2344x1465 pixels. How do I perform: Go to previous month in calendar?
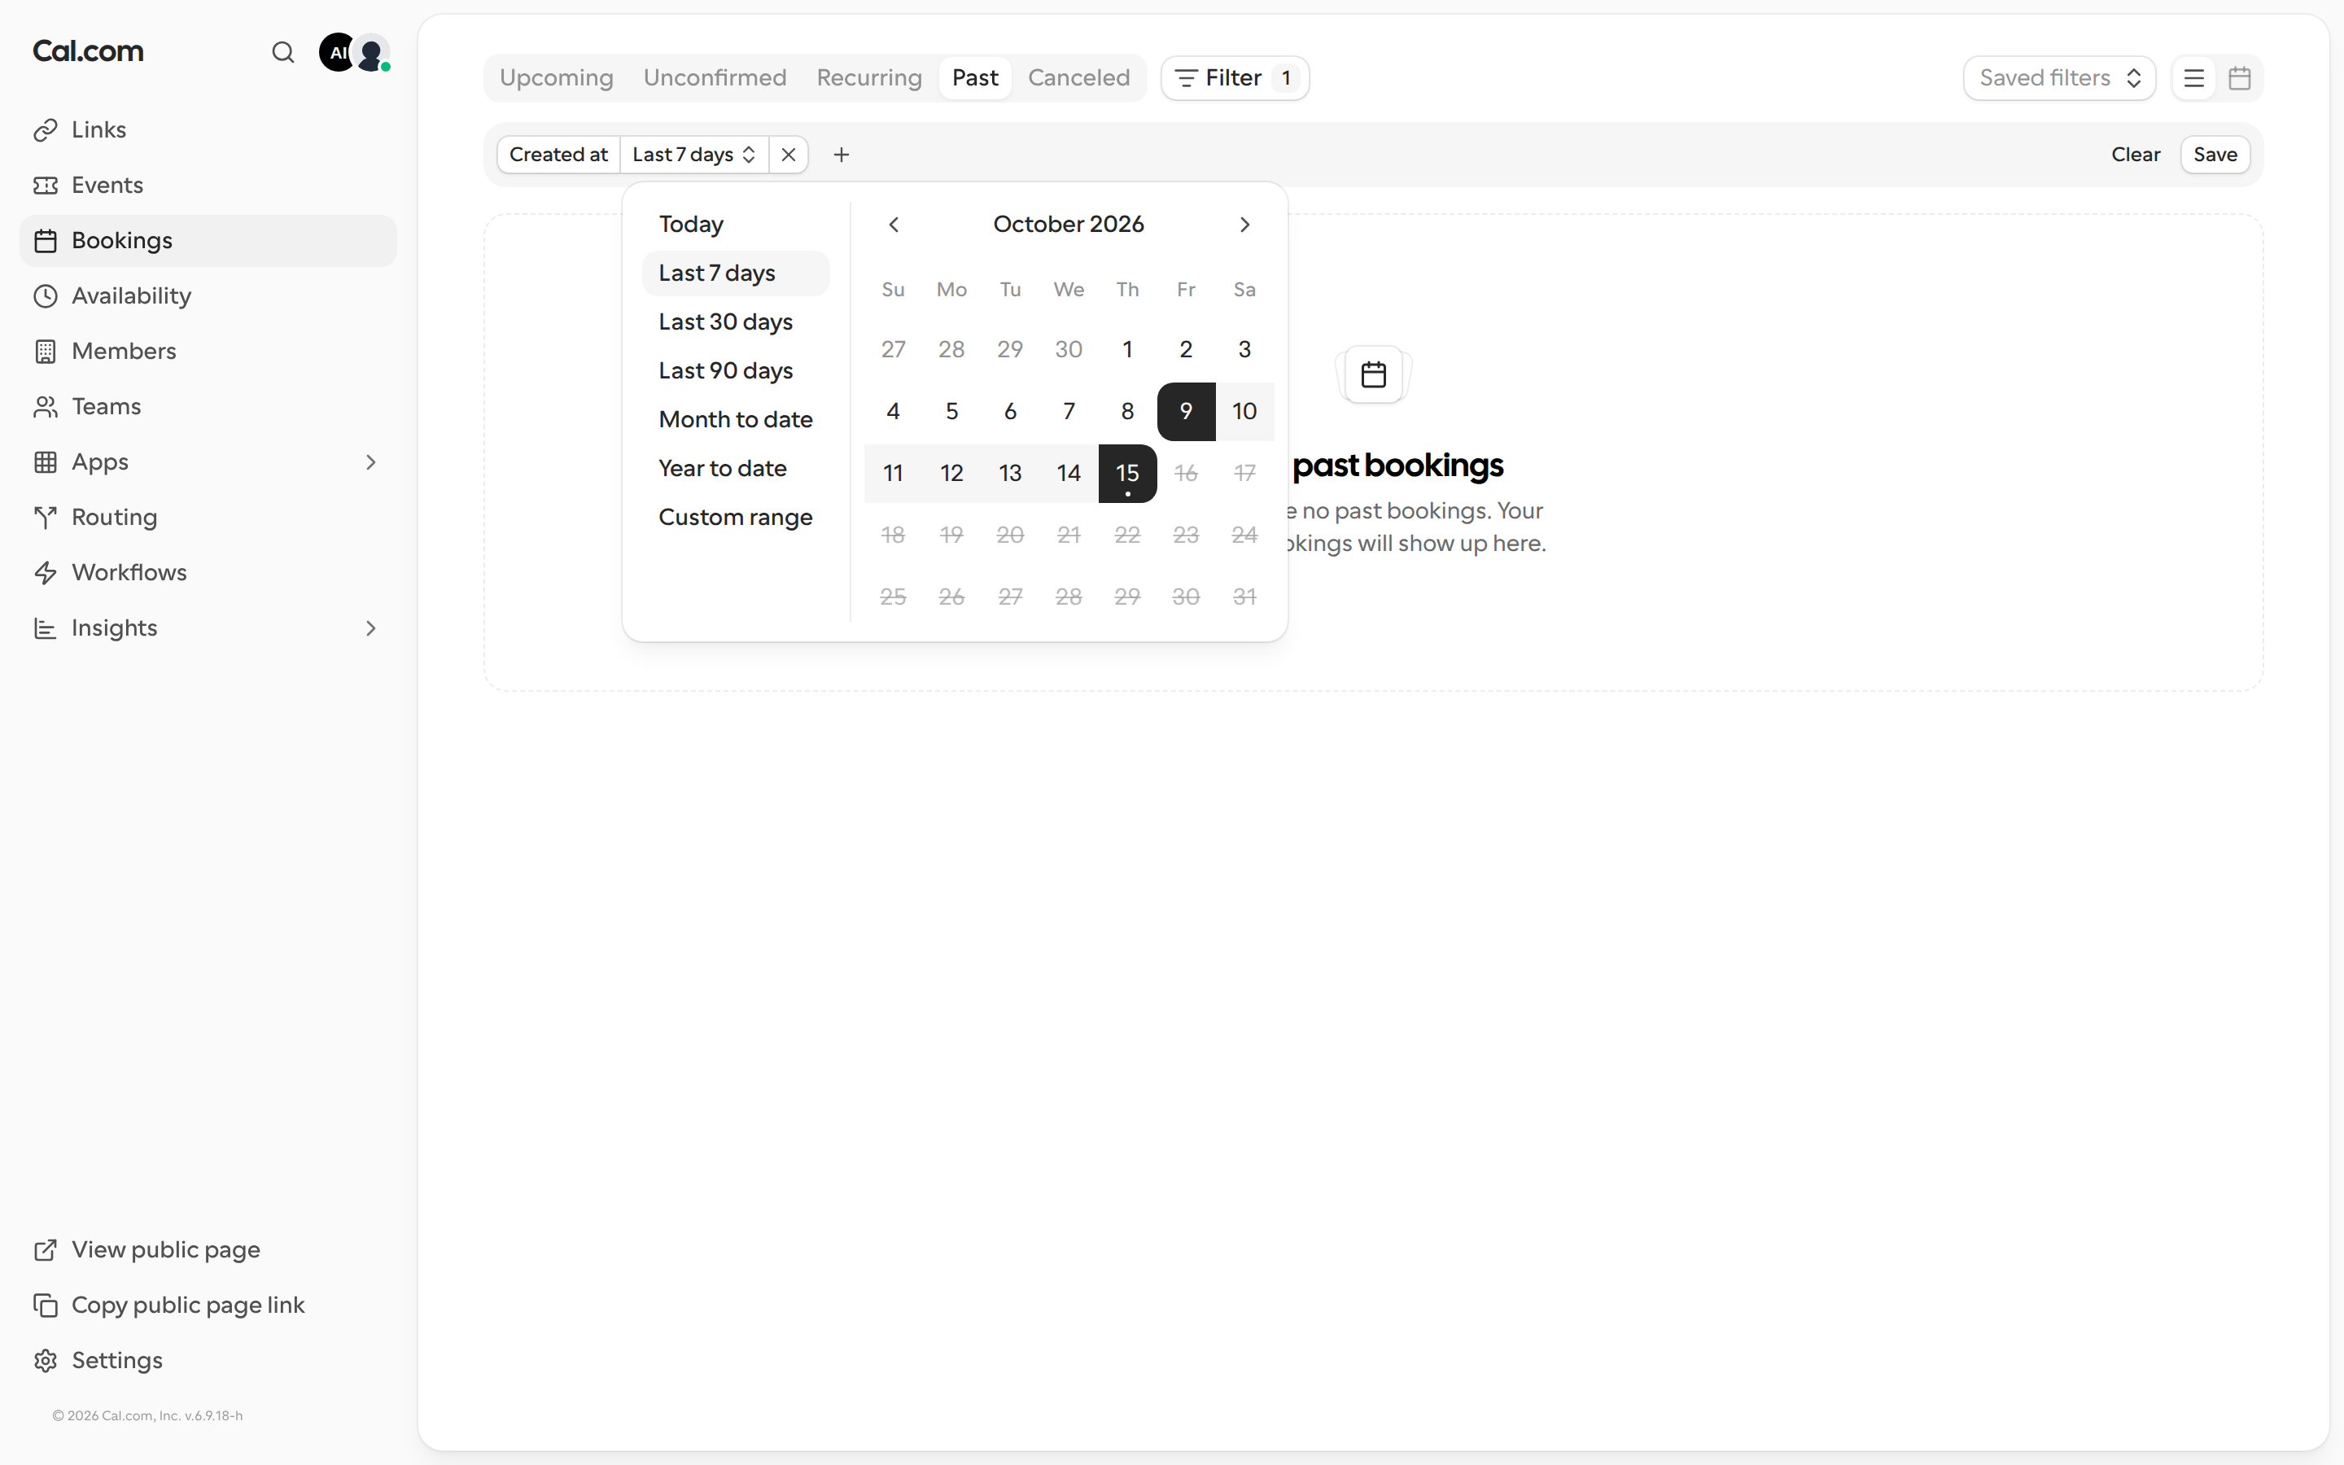pyautogui.click(x=893, y=225)
